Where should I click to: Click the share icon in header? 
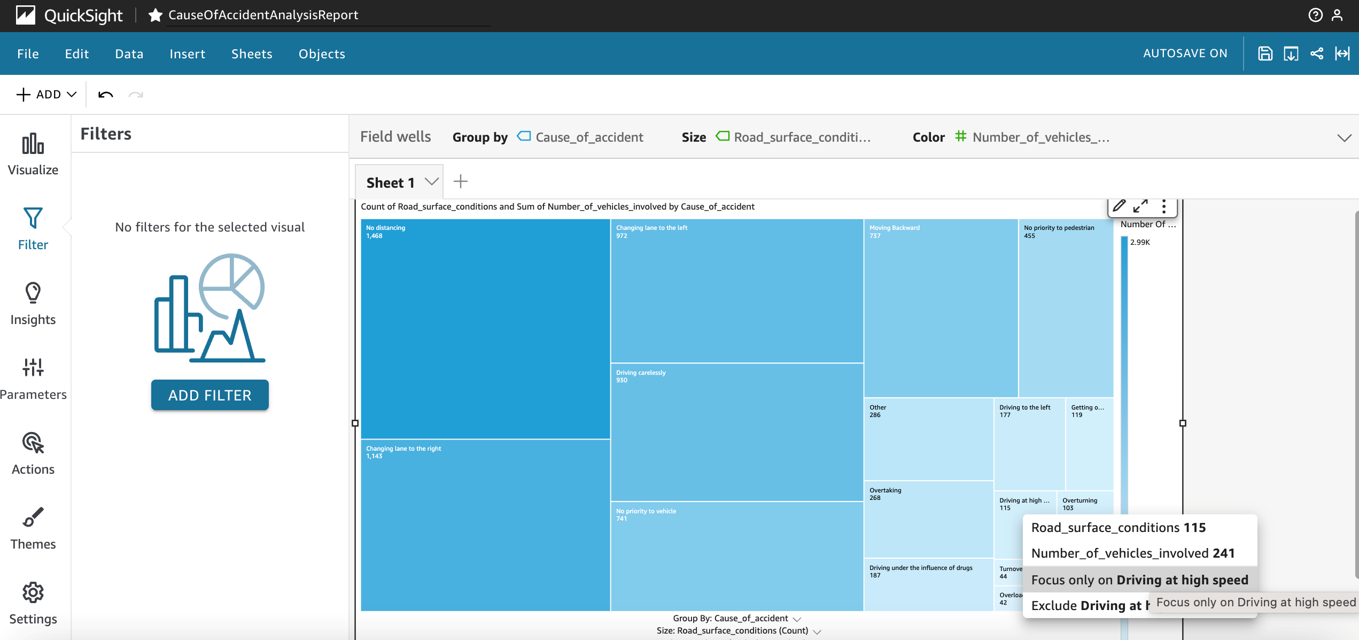pyautogui.click(x=1317, y=53)
